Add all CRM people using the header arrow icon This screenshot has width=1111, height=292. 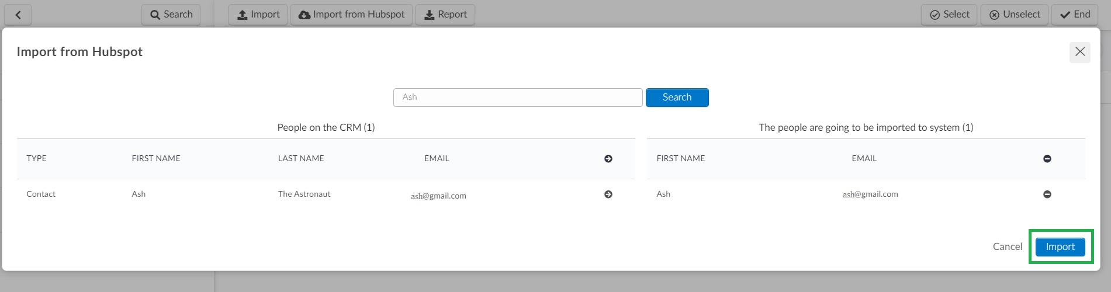(608, 159)
